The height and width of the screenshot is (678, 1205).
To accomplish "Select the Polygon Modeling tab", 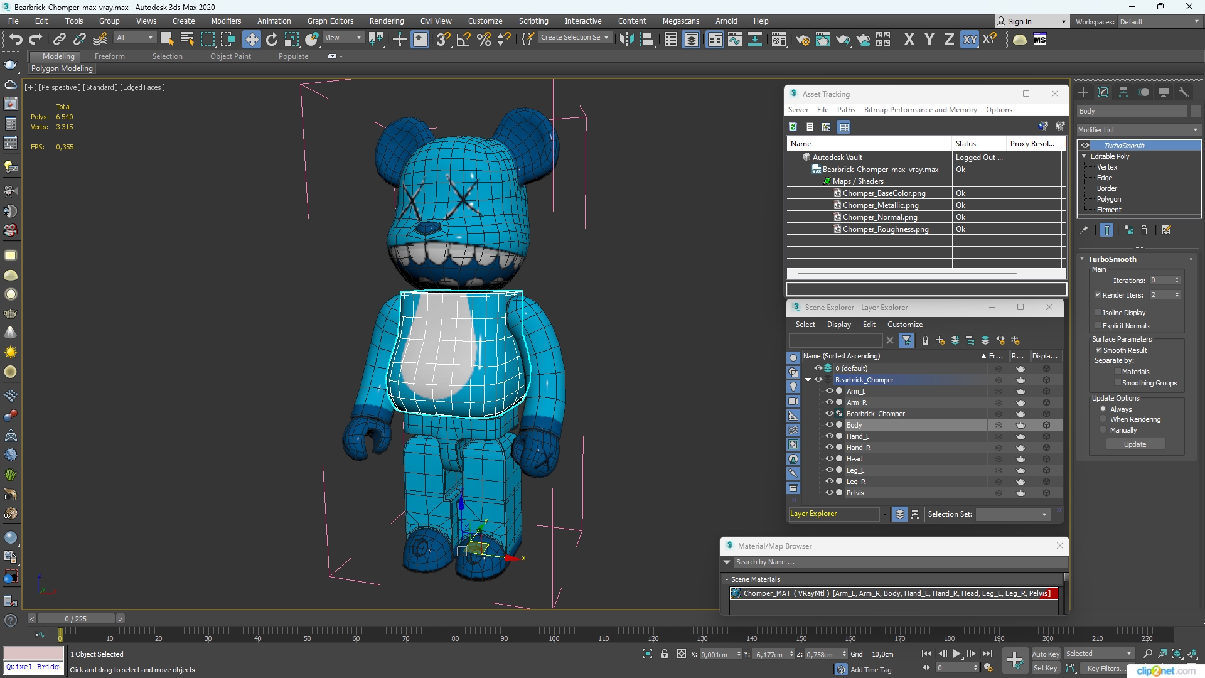I will 62,68.
